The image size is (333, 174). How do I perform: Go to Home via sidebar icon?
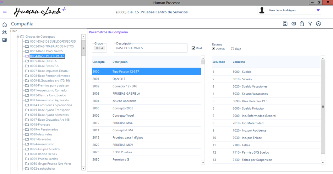[4, 24]
